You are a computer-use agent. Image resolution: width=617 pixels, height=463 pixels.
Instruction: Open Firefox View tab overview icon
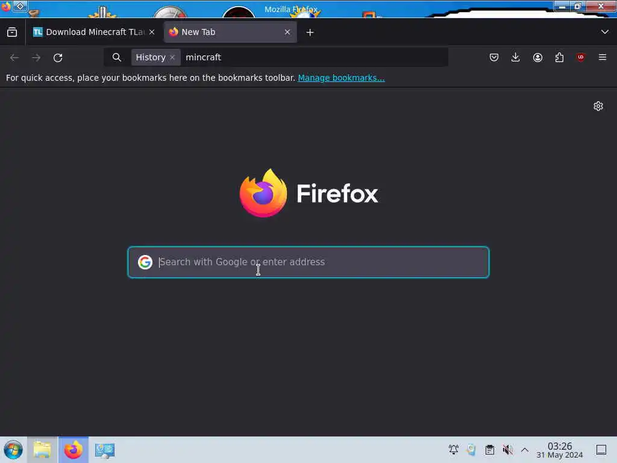tap(12, 33)
